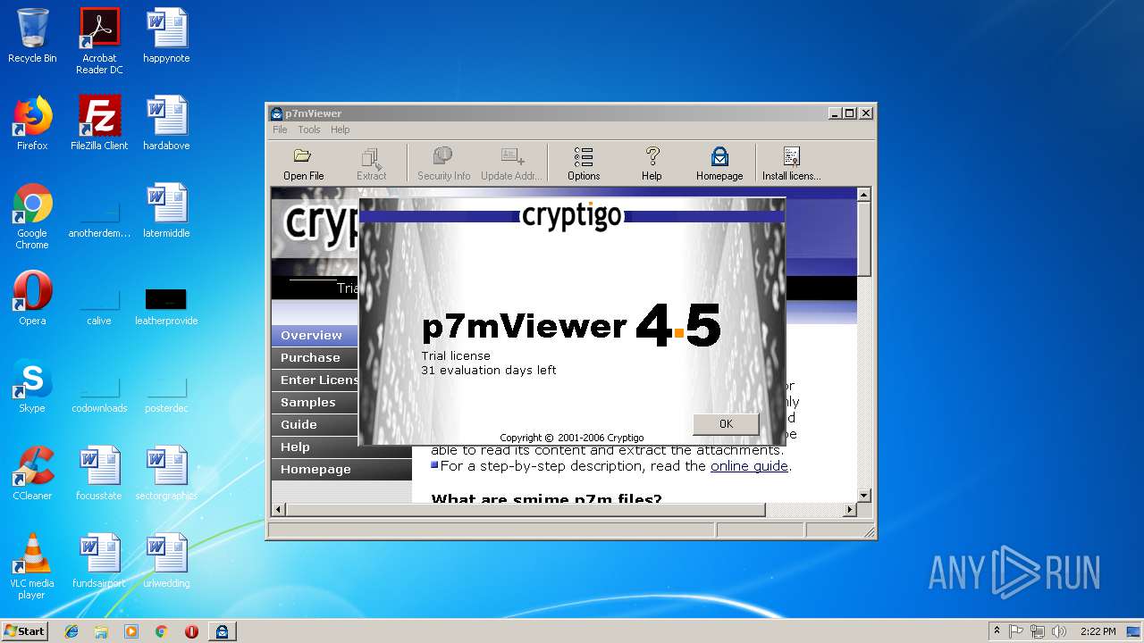Click the vertical scrollbar down arrow

[x=863, y=496]
